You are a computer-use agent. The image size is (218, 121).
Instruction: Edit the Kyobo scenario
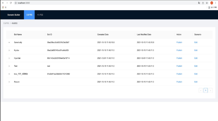pos(196,50)
